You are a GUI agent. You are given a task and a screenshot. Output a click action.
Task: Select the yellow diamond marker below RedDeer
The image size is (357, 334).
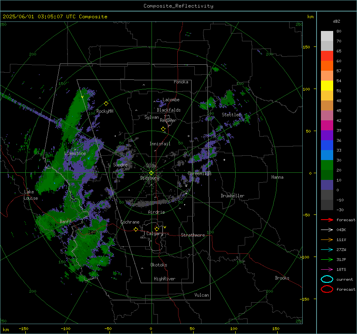tap(163, 129)
